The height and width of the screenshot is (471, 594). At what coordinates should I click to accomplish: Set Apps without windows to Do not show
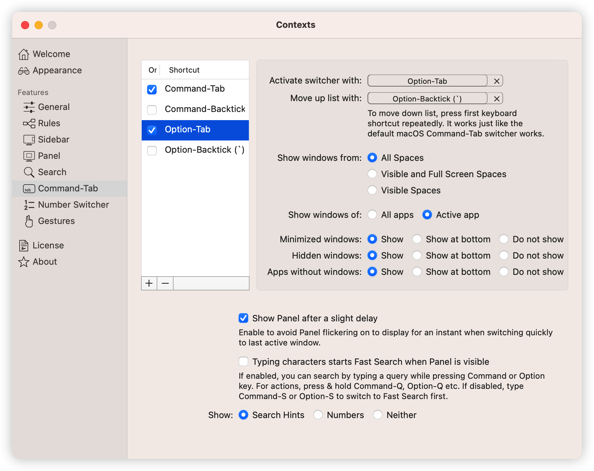click(x=504, y=271)
